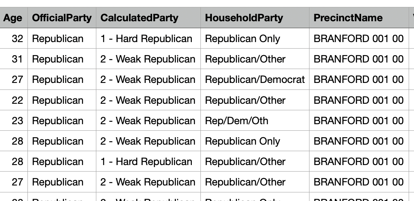
Task: Click the Republican/Democrat household cell
Action: [255, 80]
